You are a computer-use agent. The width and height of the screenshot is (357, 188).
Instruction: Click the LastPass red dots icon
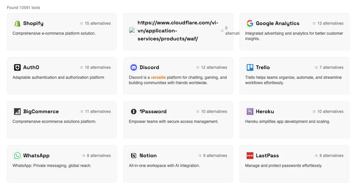point(250,156)
